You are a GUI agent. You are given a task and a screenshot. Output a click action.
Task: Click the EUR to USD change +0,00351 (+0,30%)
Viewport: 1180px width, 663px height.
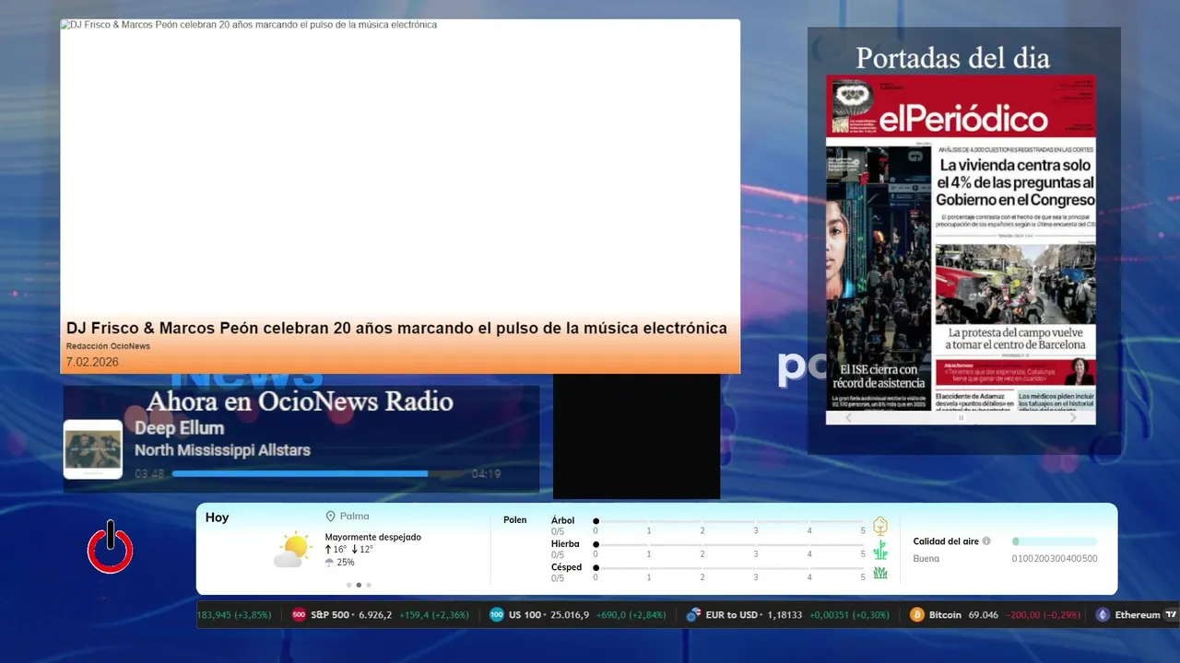(x=849, y=615)
